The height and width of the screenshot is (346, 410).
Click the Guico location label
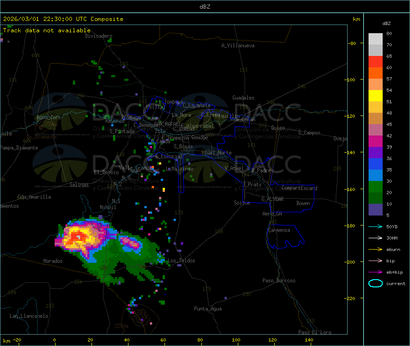coord(278,128)
